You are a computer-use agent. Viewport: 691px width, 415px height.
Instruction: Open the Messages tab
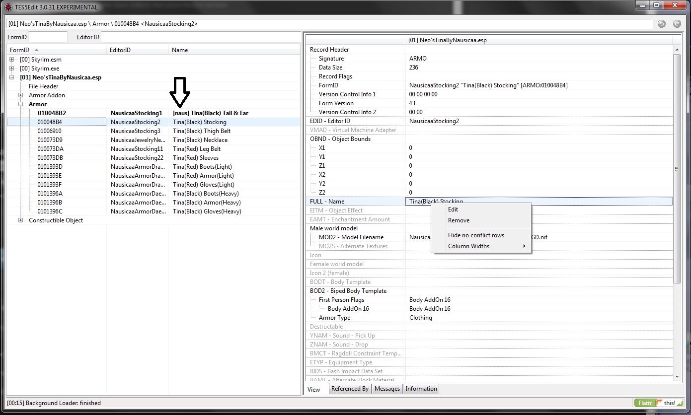(387, 389)
